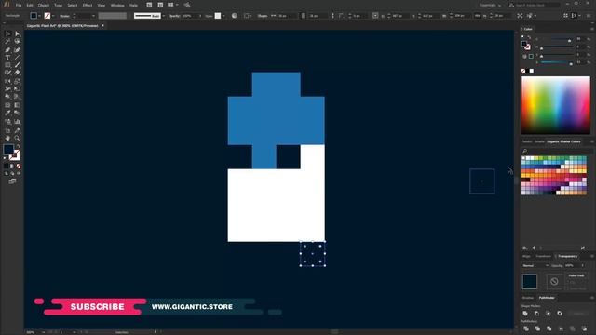Open the Normal blending mode dropdown
The image size is (596, 335).
tap(535, 265)
